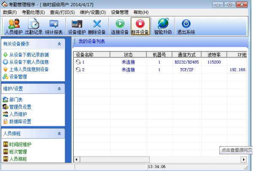The image size is (253, 171).
Task: Open the 考勤处理(E) menu
Action: coord(33,12)
